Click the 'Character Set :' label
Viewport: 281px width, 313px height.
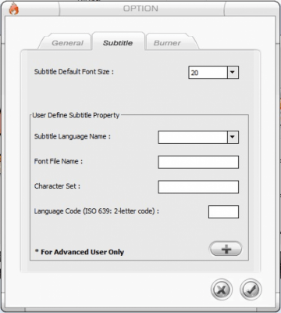57,186
